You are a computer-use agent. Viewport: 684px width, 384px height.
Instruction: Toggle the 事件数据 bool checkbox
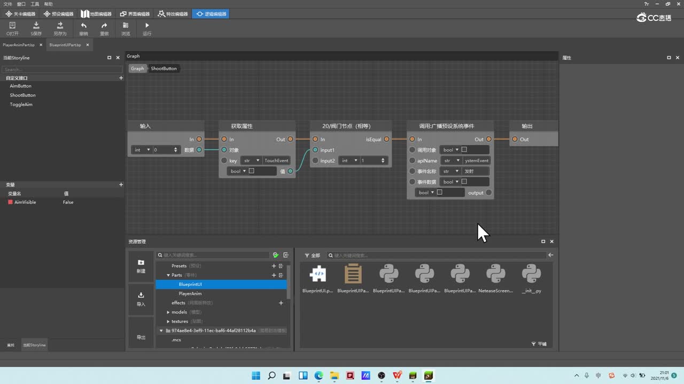(464, 182)
